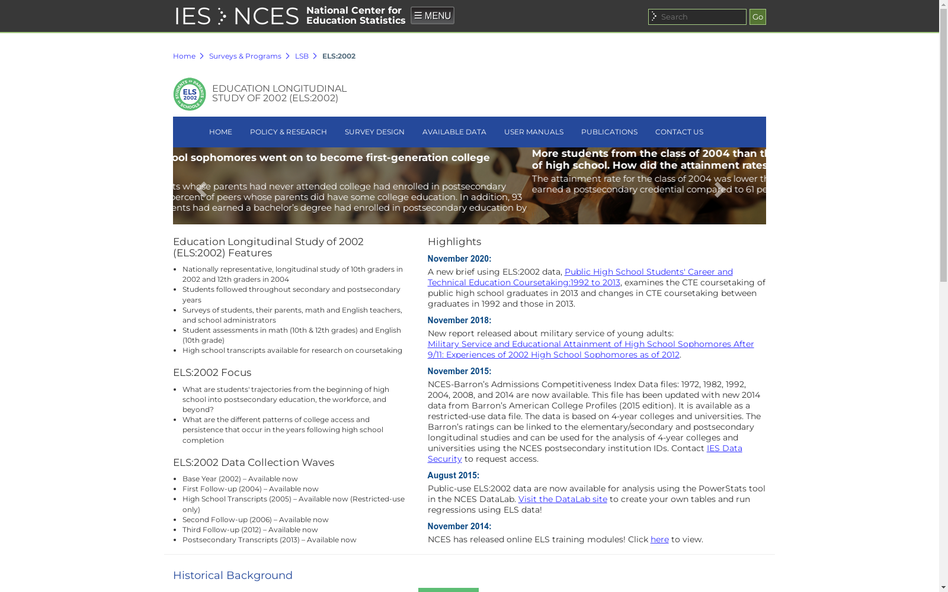Screen dimensions: 948x592
Task: Click 'Third Follow-up (2012)' list item
Action: tap(250, 530)
